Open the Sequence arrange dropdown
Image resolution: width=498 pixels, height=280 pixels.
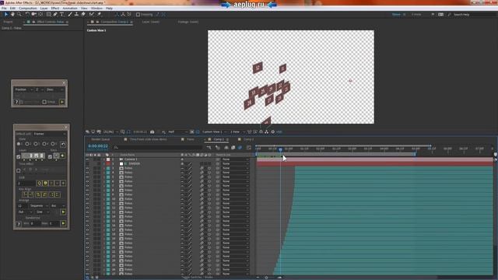[x=38, y=205]
